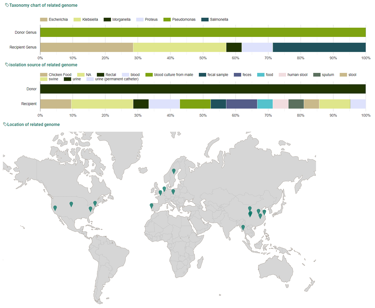The image size is (375, 308).
Task: Toggle urine legend entry
Action: [x=72, y=79]
